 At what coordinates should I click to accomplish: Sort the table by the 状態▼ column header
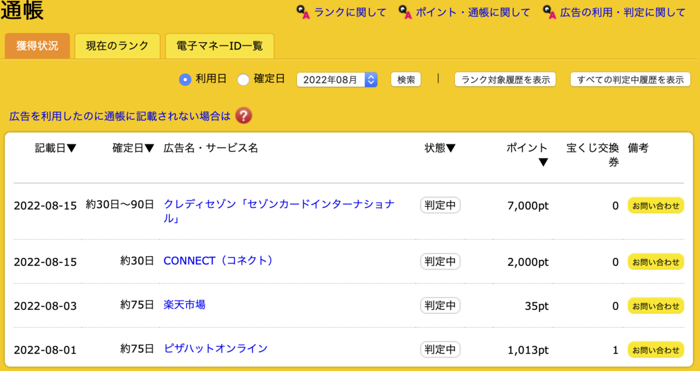(440, 148)
